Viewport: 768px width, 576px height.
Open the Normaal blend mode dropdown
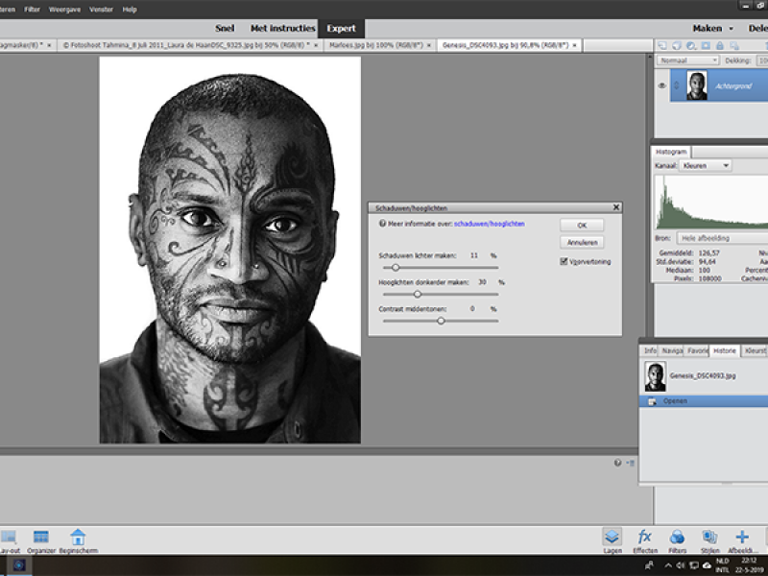pyautogui.click(x=688, y=60)
